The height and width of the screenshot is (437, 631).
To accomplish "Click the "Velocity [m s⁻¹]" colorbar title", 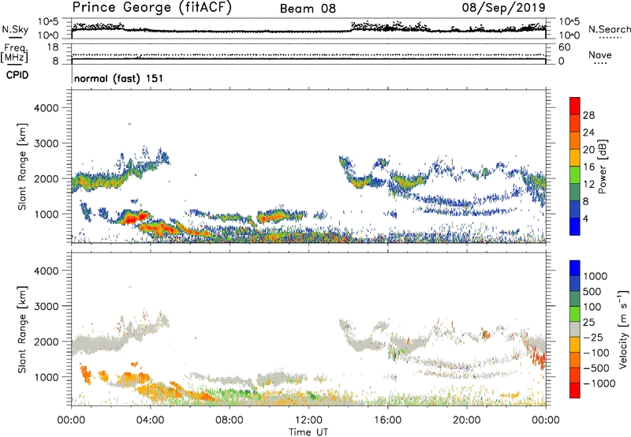I will 623,329.
